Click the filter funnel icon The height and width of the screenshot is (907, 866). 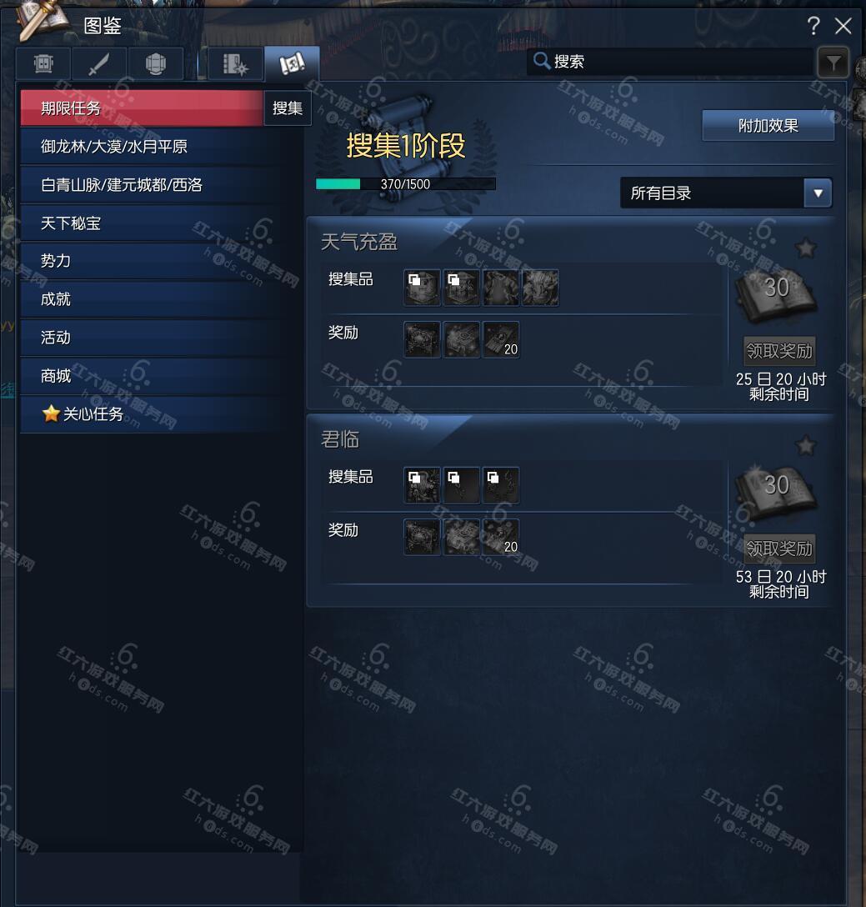pyautogui.click(x=833, y=63)
